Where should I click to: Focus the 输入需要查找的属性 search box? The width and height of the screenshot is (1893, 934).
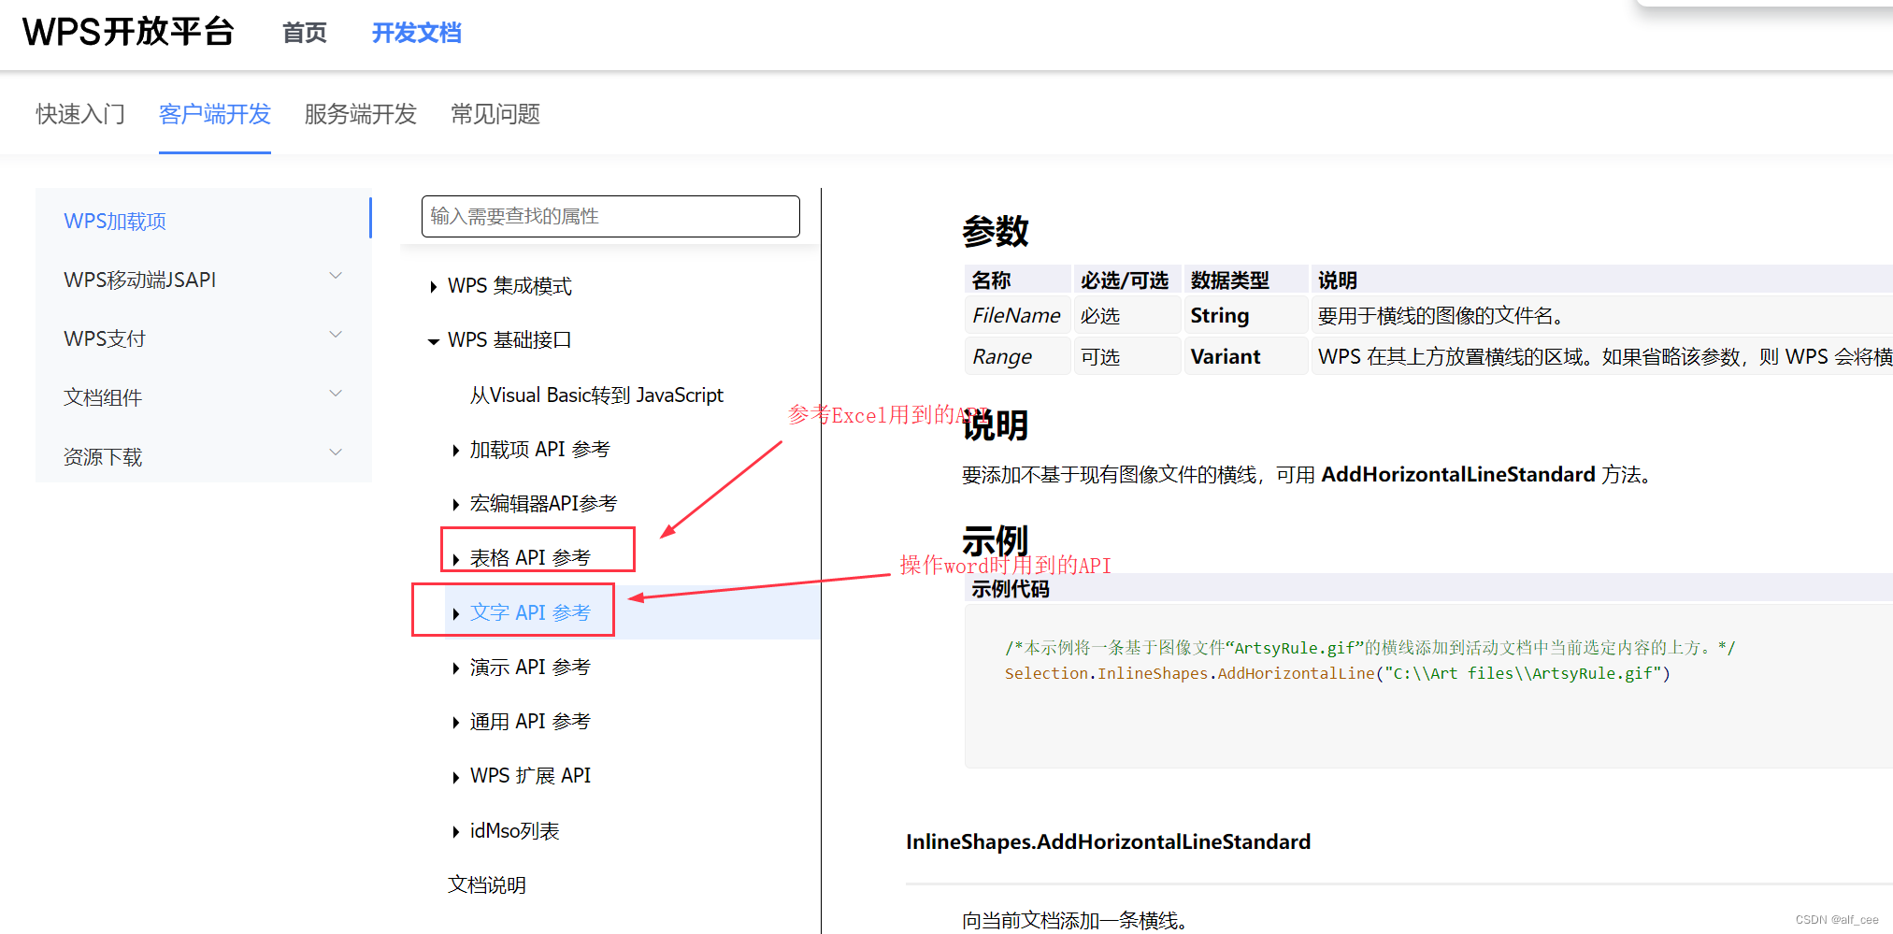[x=610, y=216]
